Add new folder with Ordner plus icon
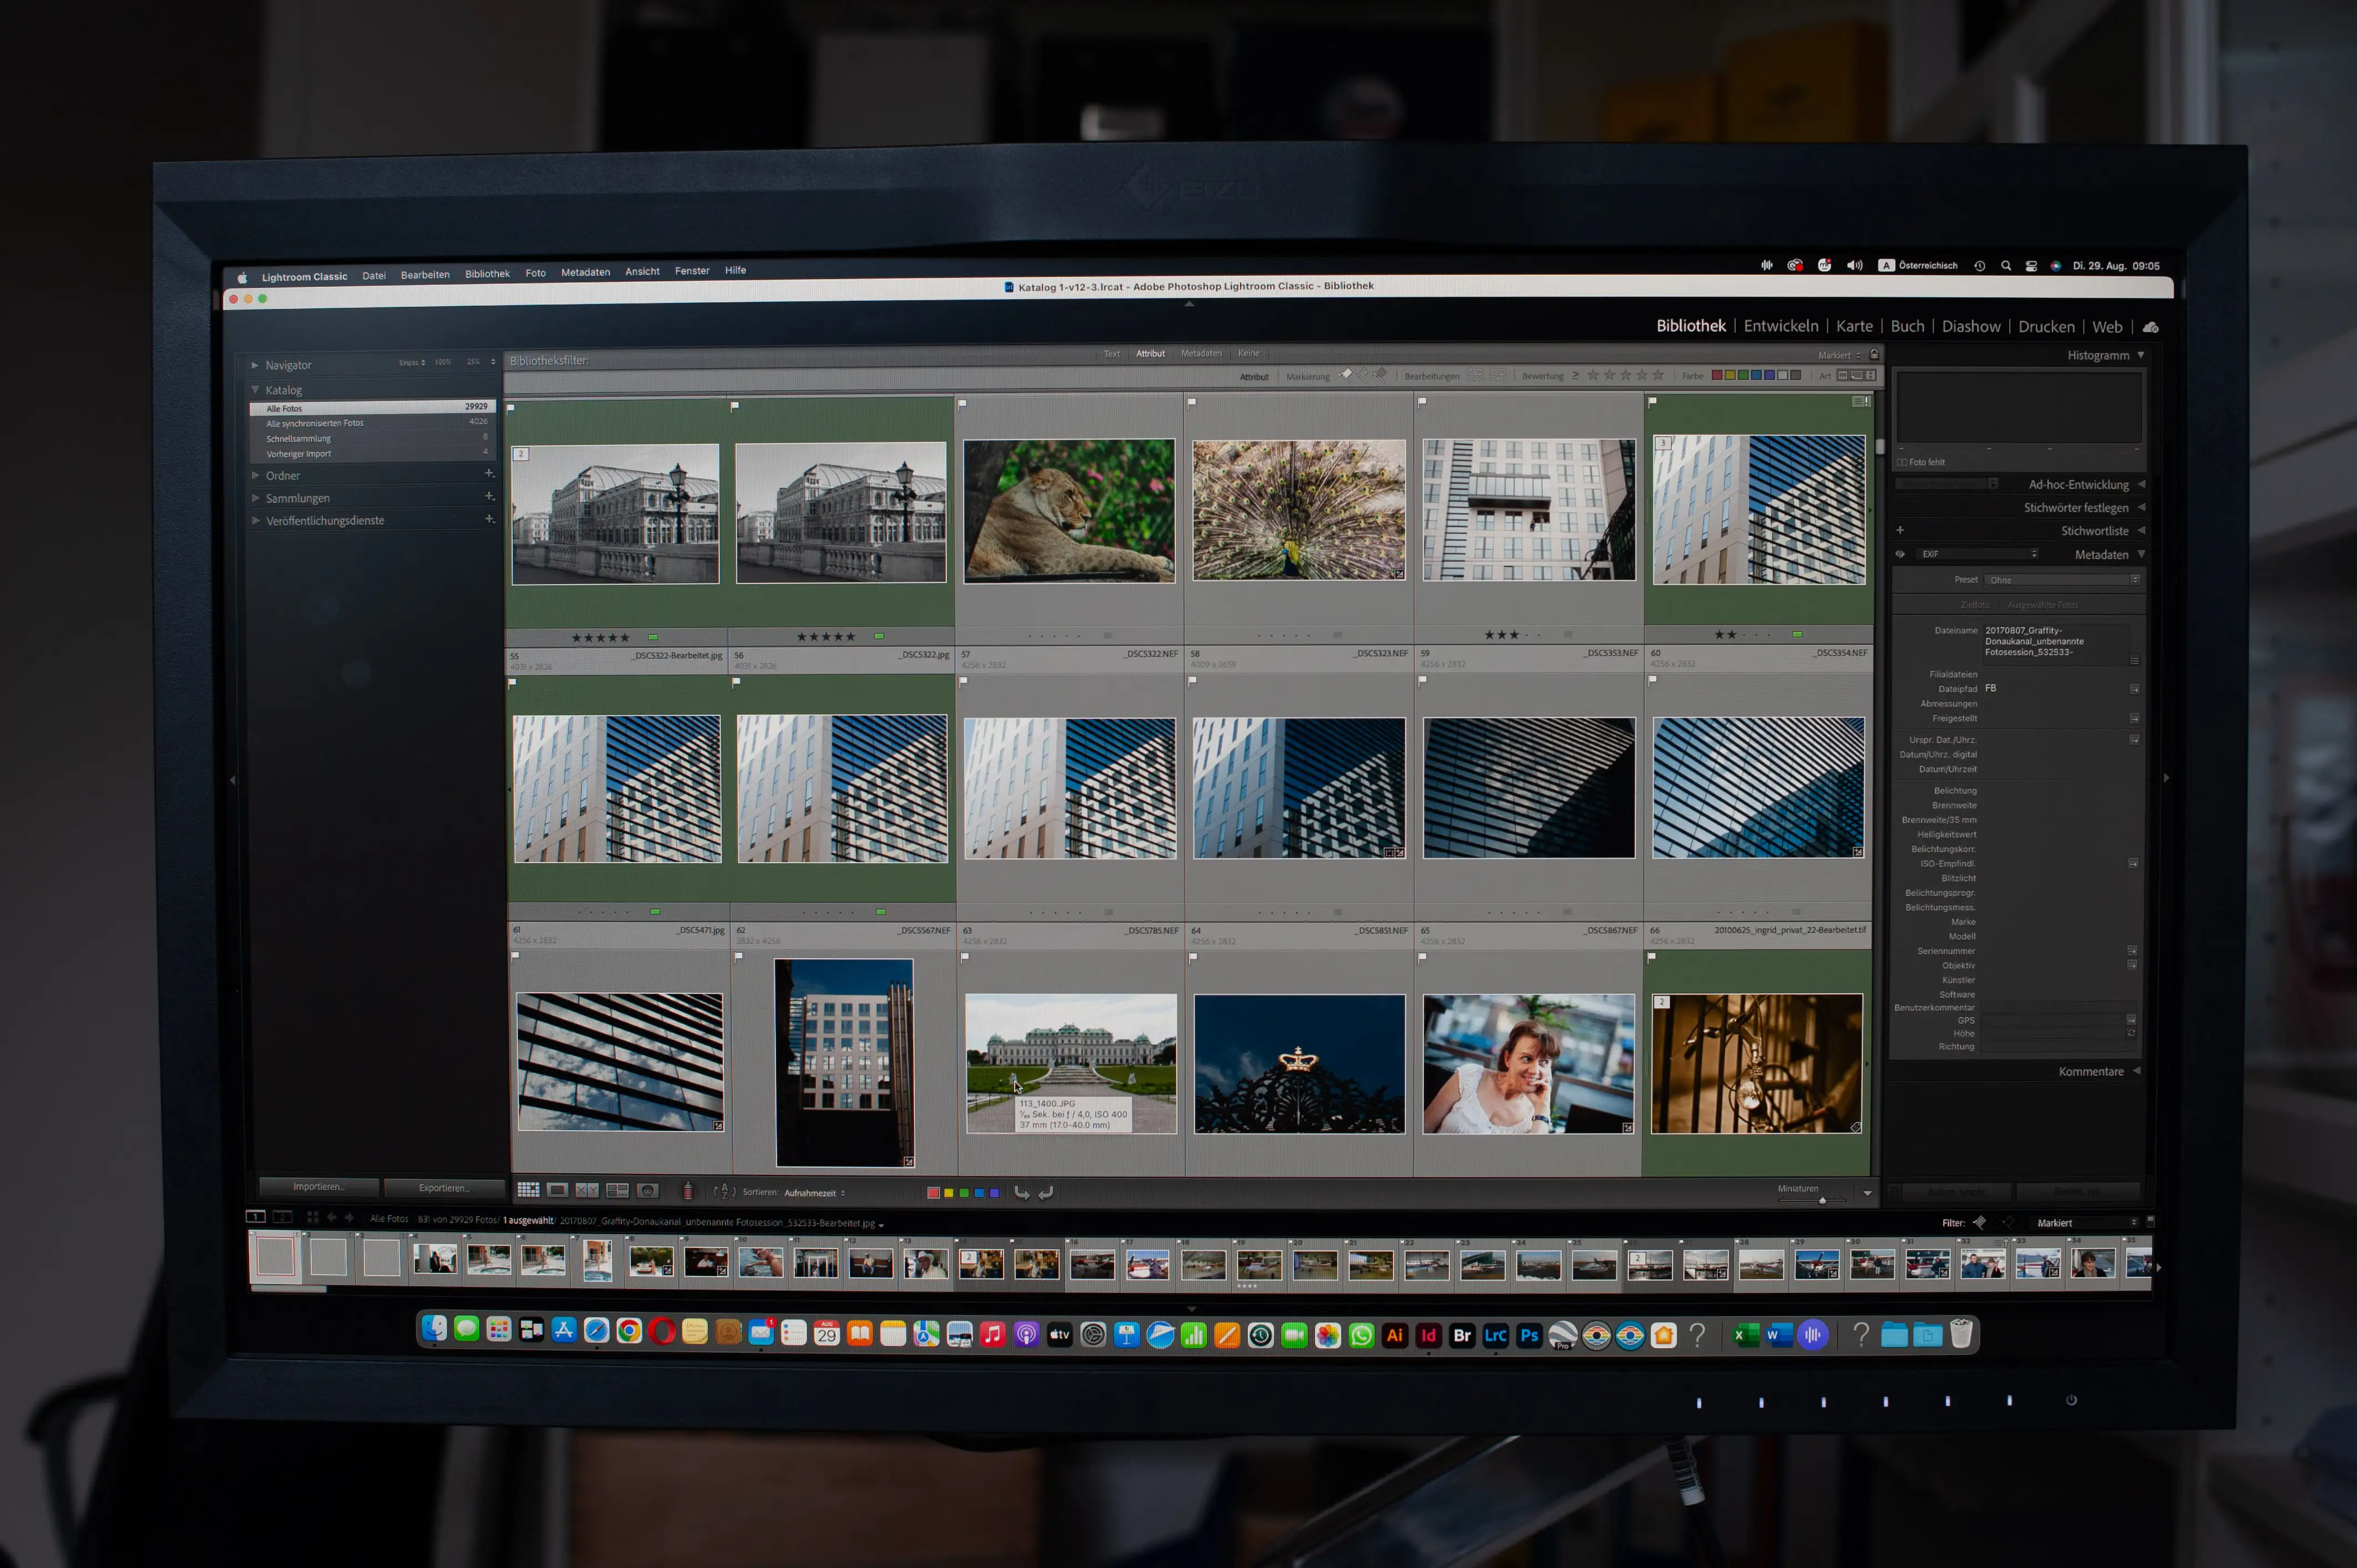Screen dimensions: 2357x1568 tap(489, 473)
